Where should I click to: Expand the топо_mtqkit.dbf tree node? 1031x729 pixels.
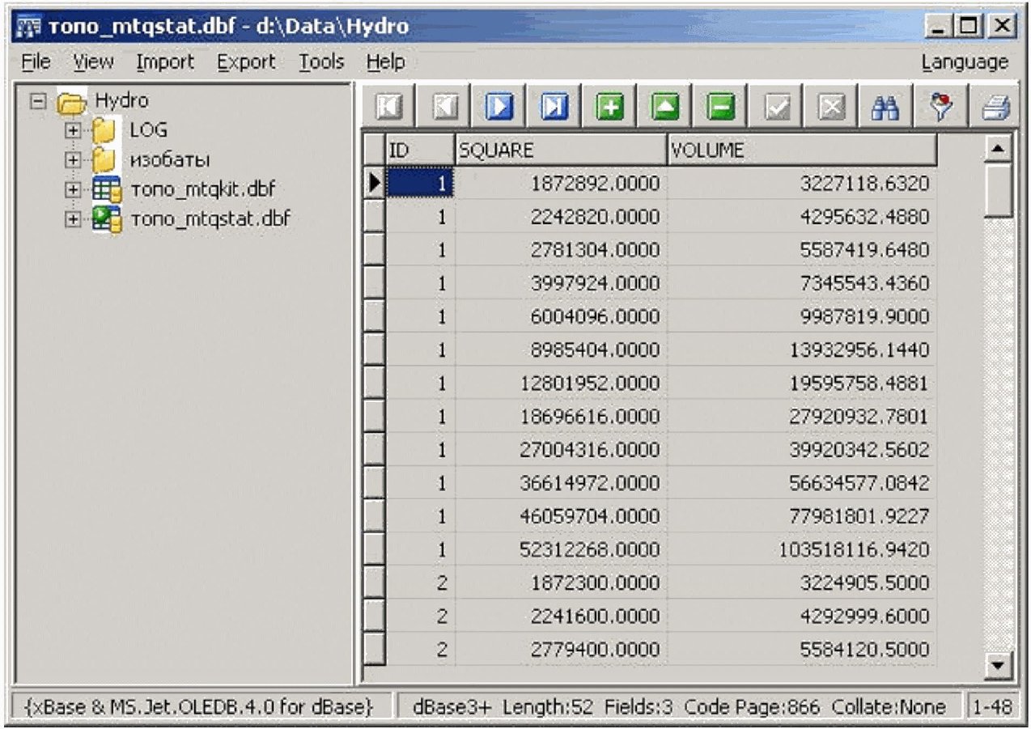tap(74, 189)
